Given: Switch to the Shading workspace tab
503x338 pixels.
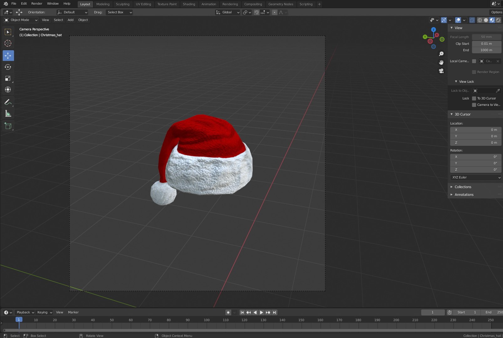Looking at the screenshot, I should [189, 4].
